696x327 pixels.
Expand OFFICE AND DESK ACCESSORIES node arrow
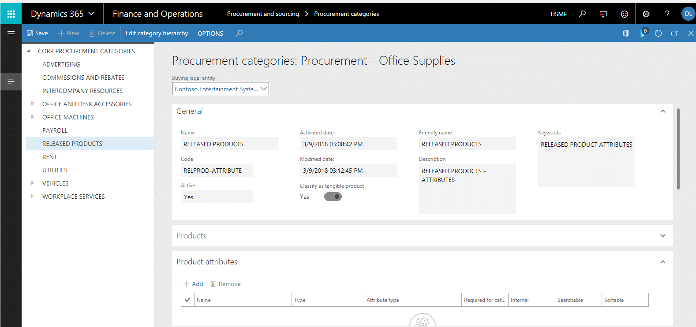tap(32, 104)
